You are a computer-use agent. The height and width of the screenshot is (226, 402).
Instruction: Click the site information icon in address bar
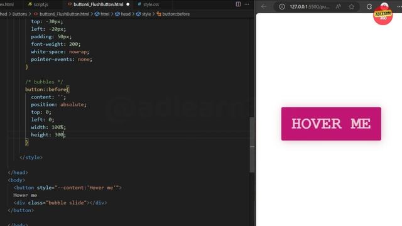(x=282, y=7)
